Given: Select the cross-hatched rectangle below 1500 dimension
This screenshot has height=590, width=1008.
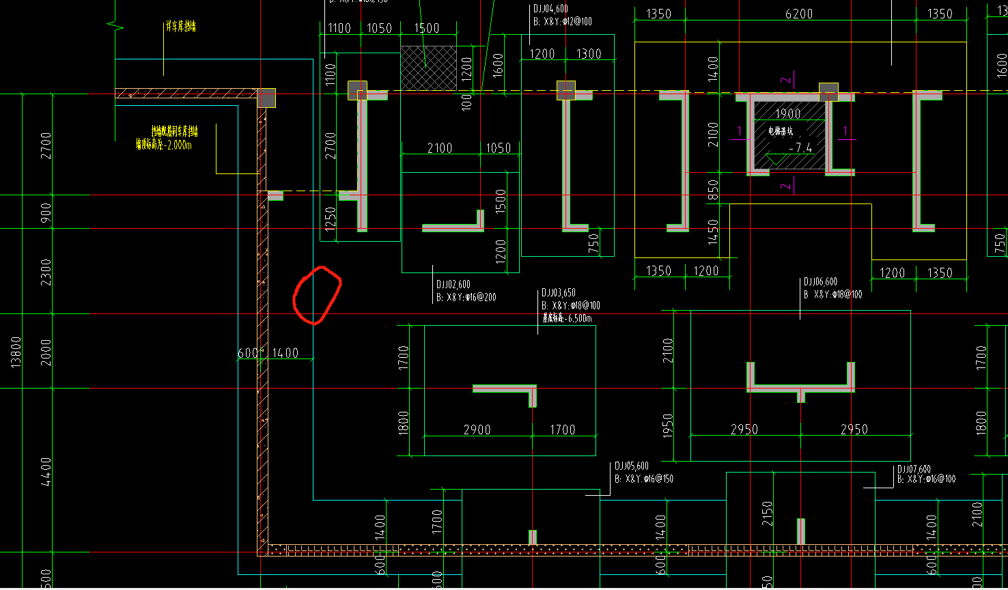Looking at the screenshot, I should click(x=428, y=68).
